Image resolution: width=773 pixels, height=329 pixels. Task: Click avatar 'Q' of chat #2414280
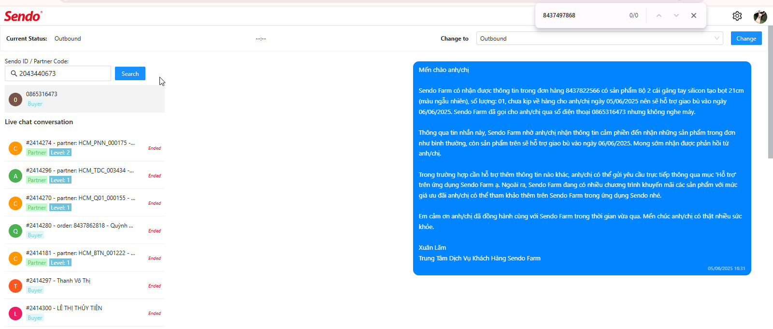(15, 231)
